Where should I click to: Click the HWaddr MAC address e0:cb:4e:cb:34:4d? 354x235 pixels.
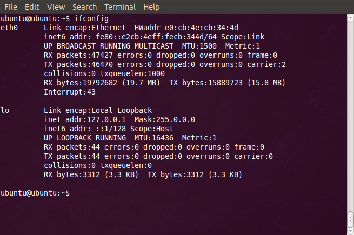[202, 28]
